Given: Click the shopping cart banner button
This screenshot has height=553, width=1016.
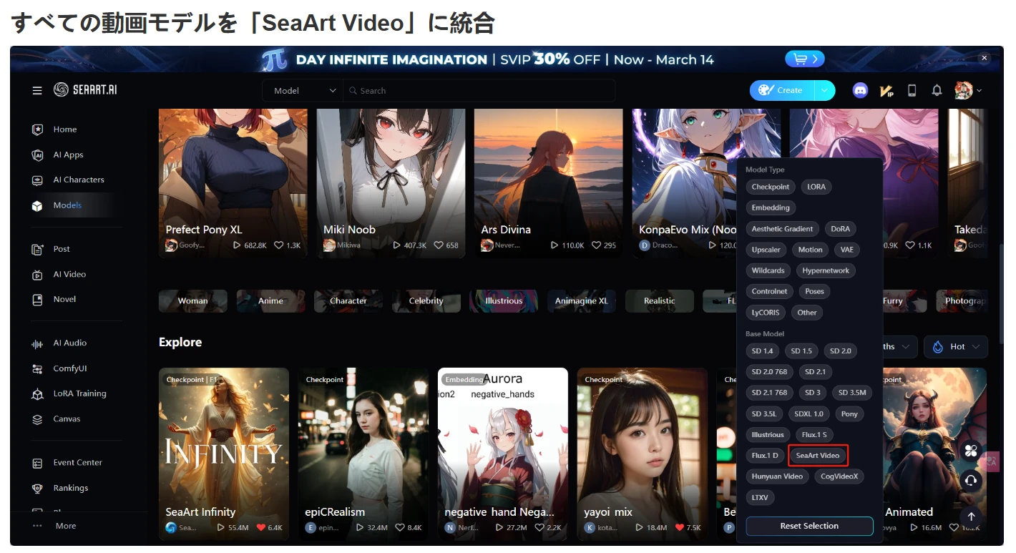Looking at the screenshot, I should click(x=805, y=59).
